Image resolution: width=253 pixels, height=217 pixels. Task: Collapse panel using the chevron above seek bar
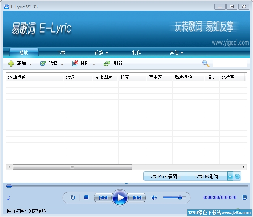point(126,183)
